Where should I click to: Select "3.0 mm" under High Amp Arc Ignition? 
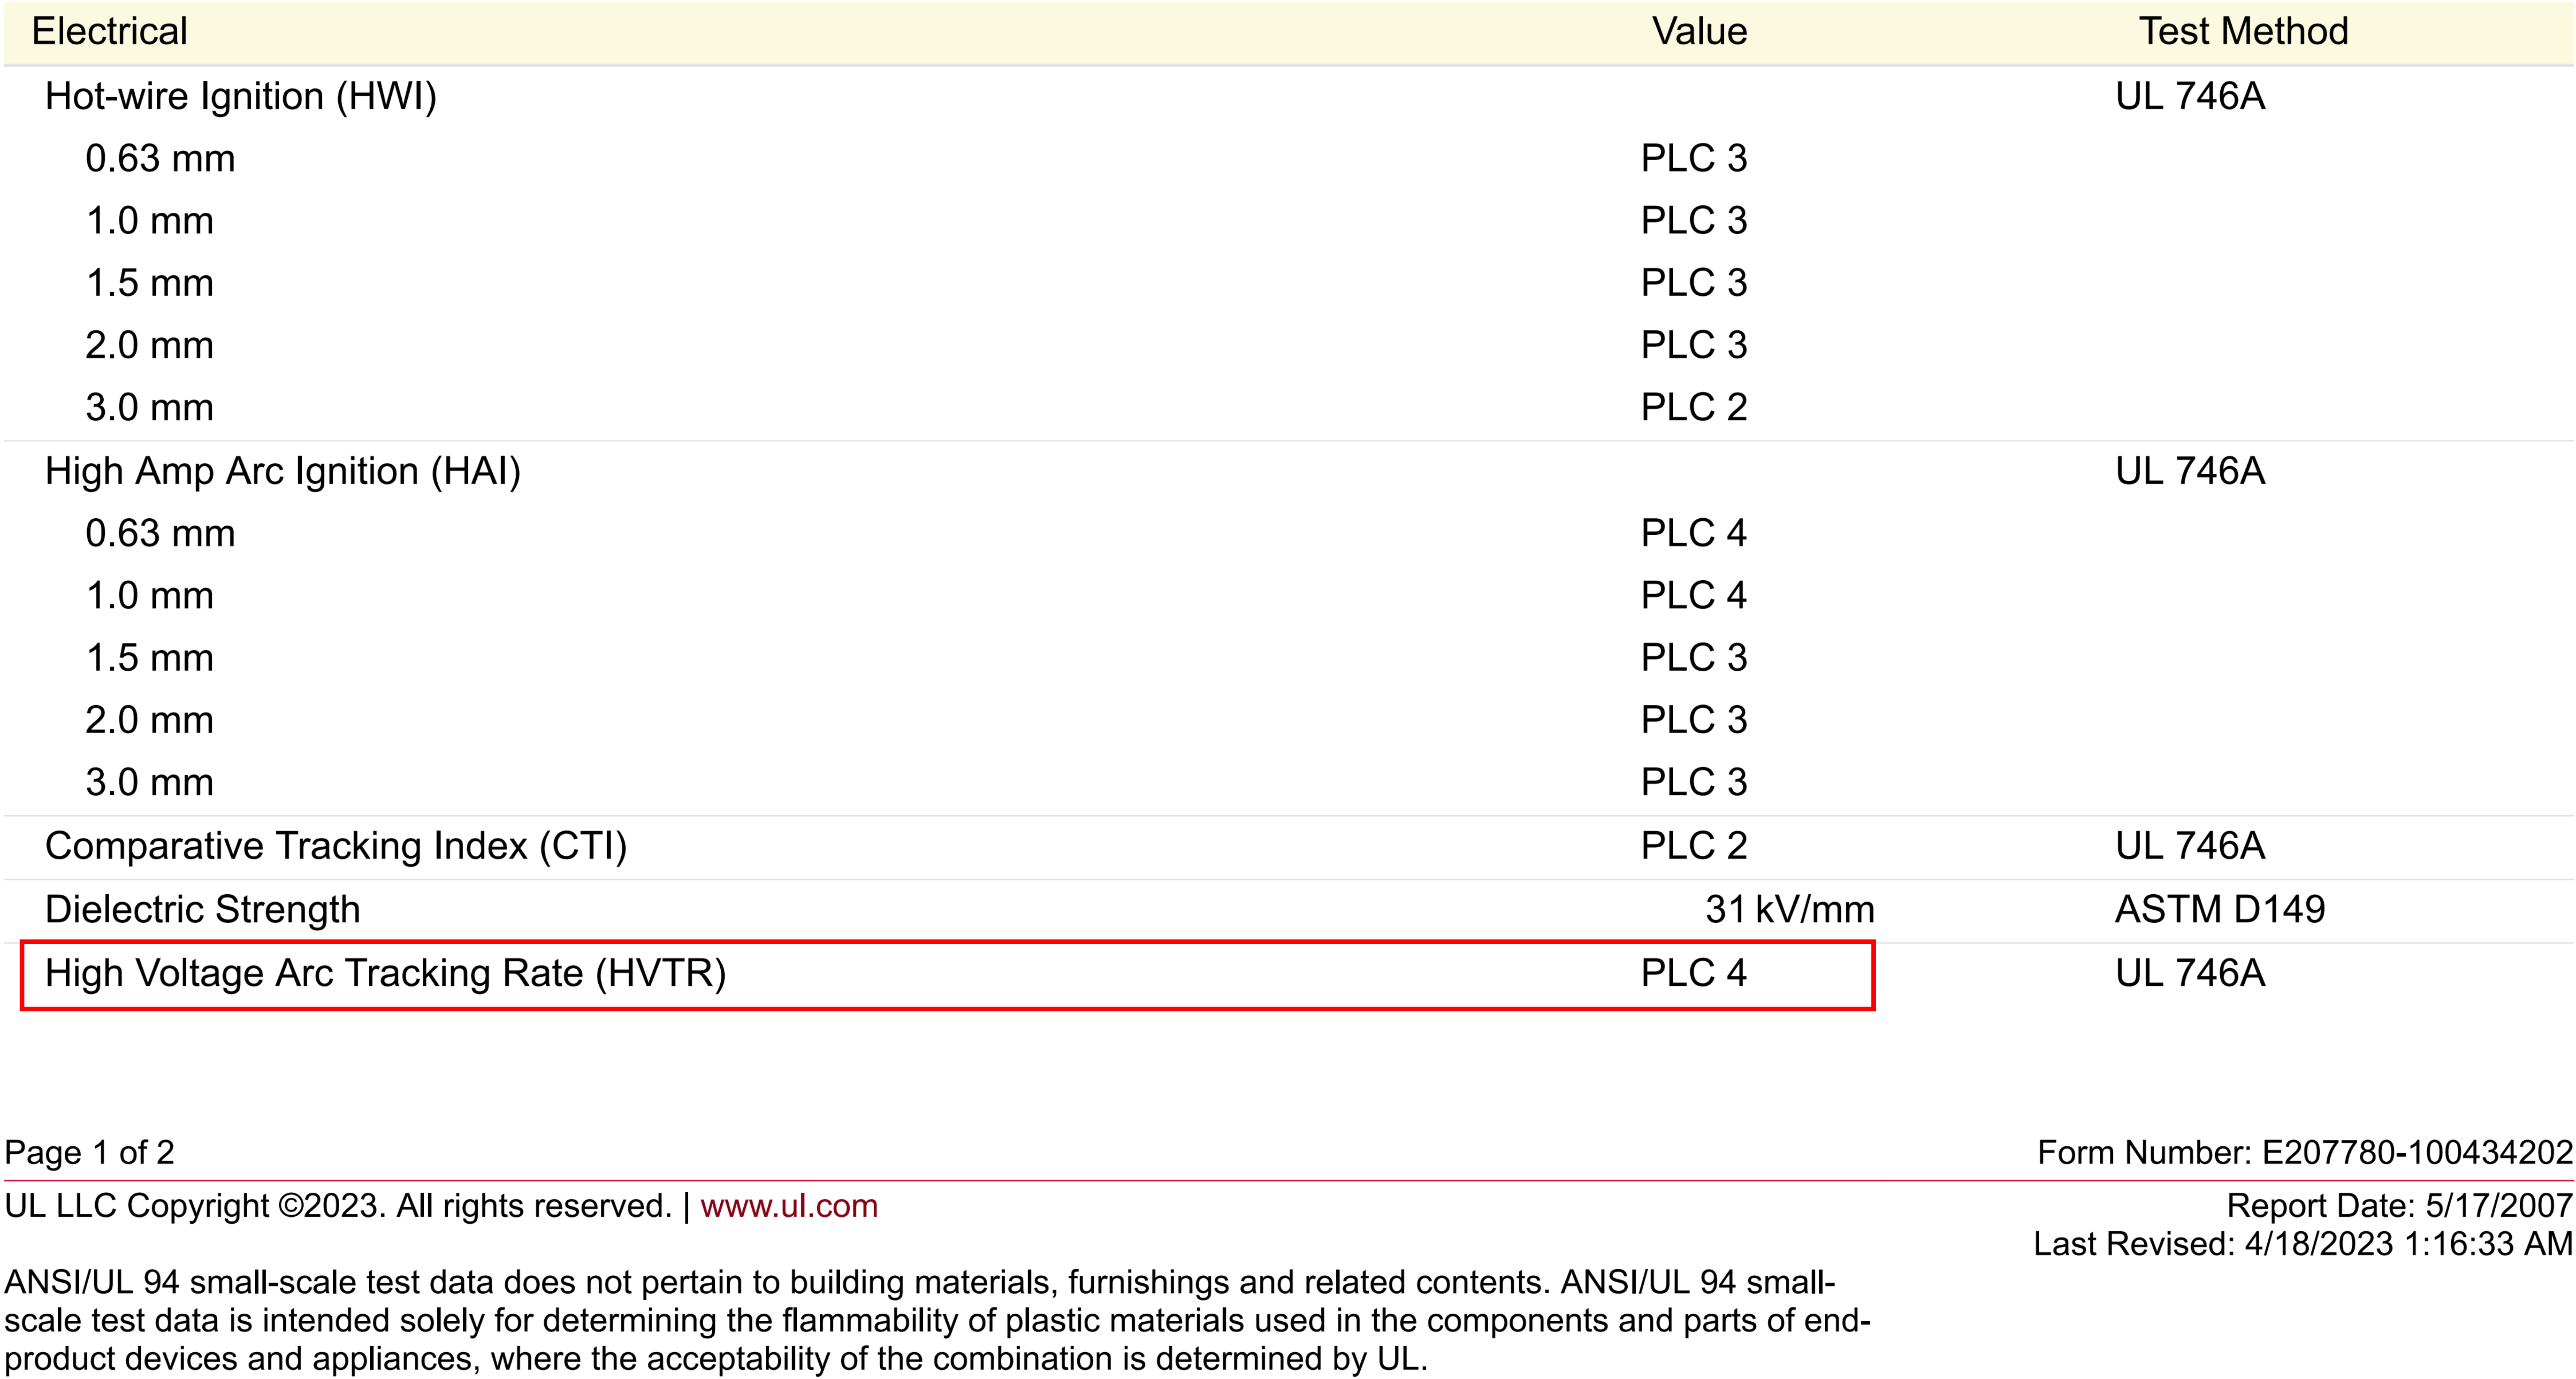[150, 783]
